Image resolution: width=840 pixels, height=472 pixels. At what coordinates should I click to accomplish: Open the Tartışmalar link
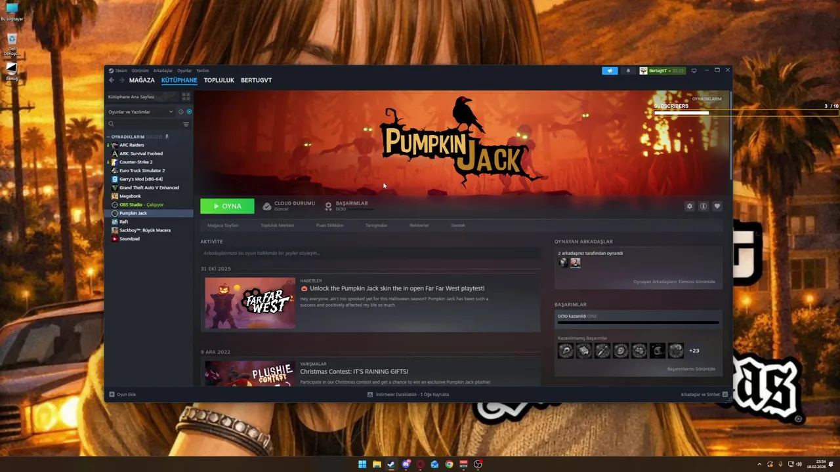(376, 226)
